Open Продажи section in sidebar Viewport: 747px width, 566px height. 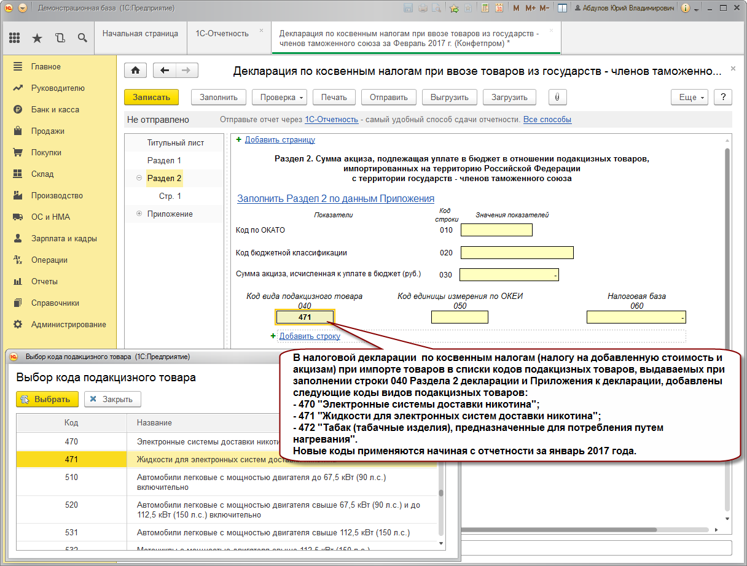pyautogui.click(x=47, y=131)
